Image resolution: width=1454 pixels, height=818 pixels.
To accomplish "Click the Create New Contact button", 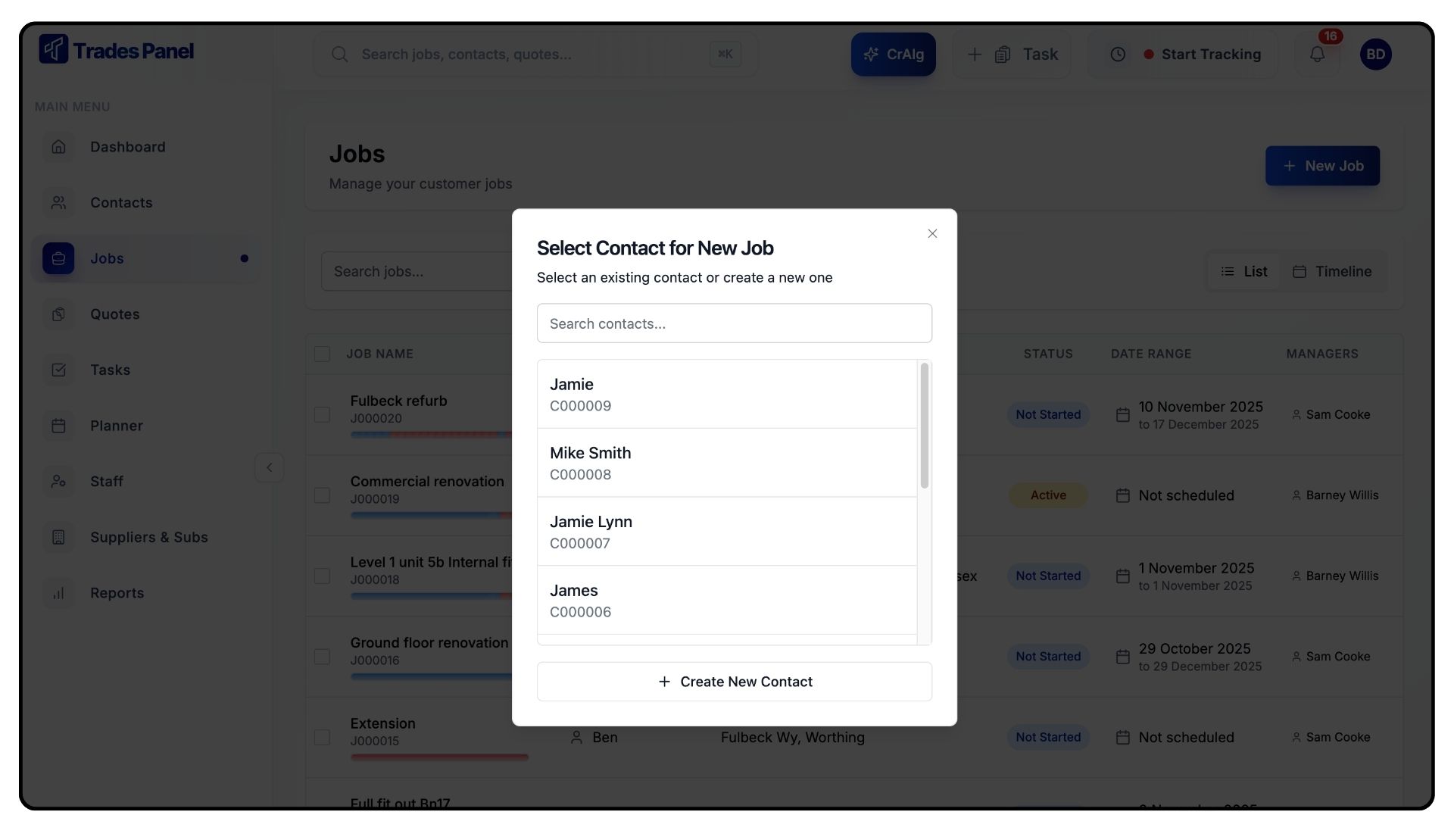I will tap(734, 682).
